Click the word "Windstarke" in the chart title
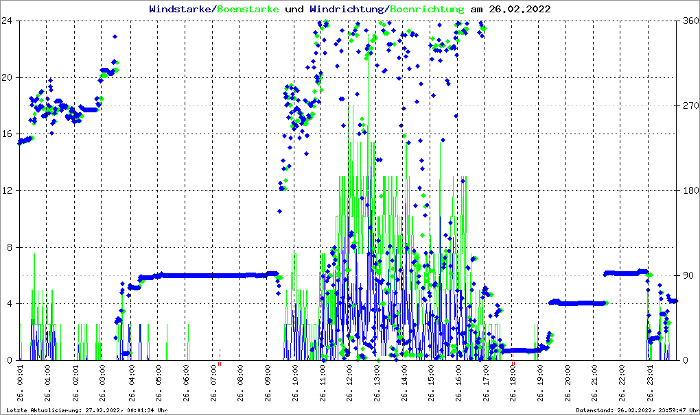Viewport: 700px width, 415px height. (180, 9)
